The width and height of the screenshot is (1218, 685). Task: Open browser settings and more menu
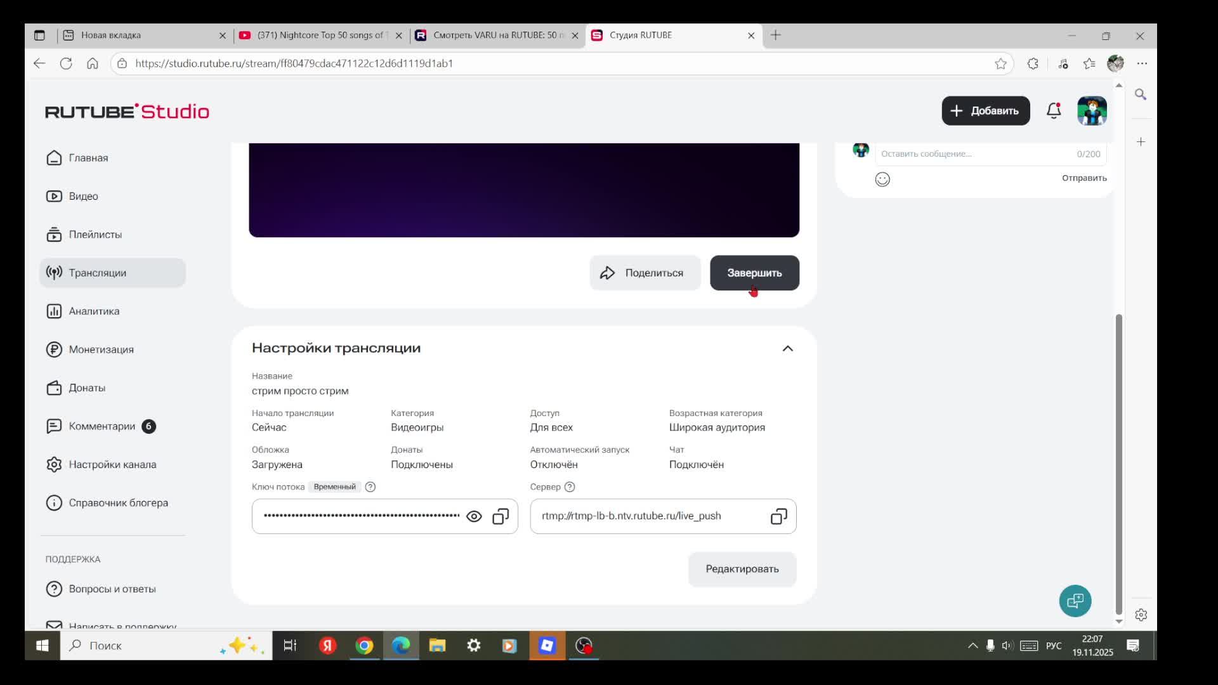(x=1142, y=63)
